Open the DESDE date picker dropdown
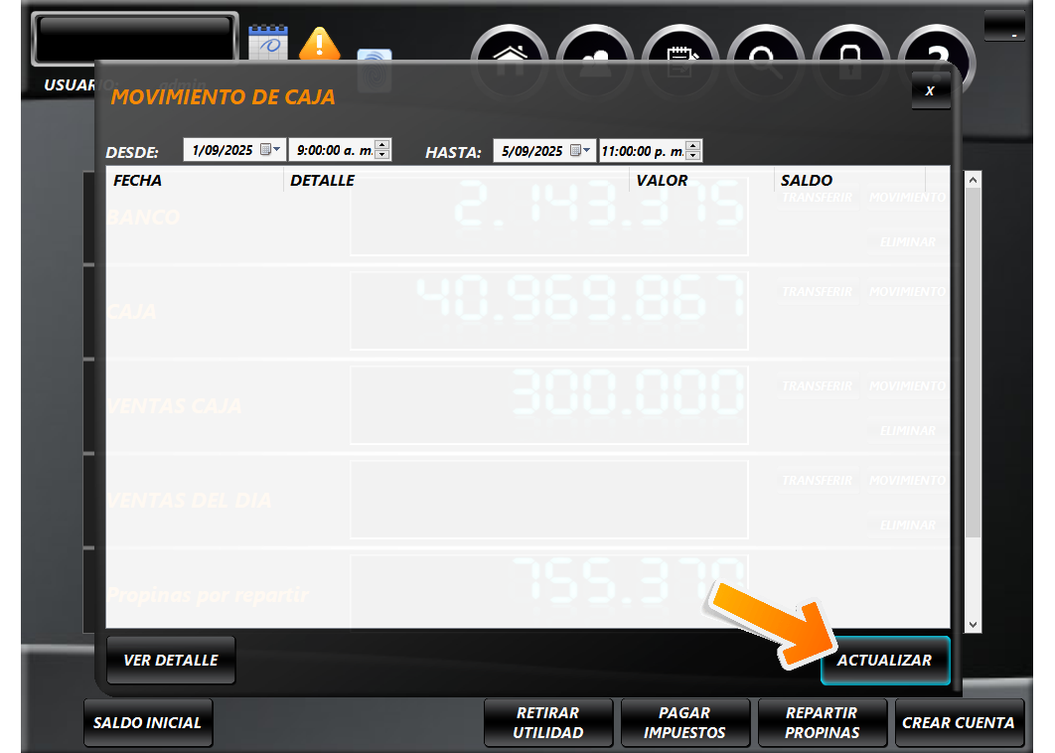Viewport: 1055px width, 753px height. point(270,150)
